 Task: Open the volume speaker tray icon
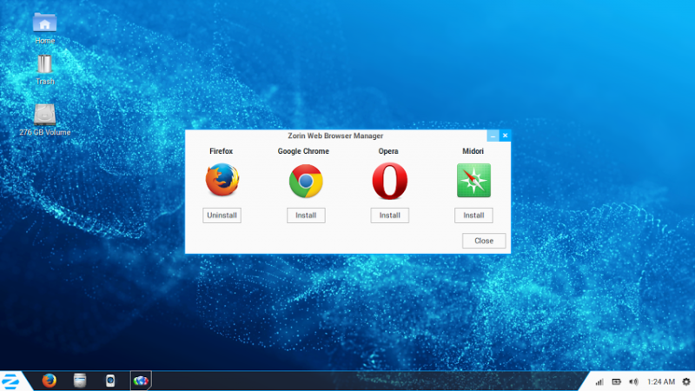pyautogui.click(x=634, y=381)
